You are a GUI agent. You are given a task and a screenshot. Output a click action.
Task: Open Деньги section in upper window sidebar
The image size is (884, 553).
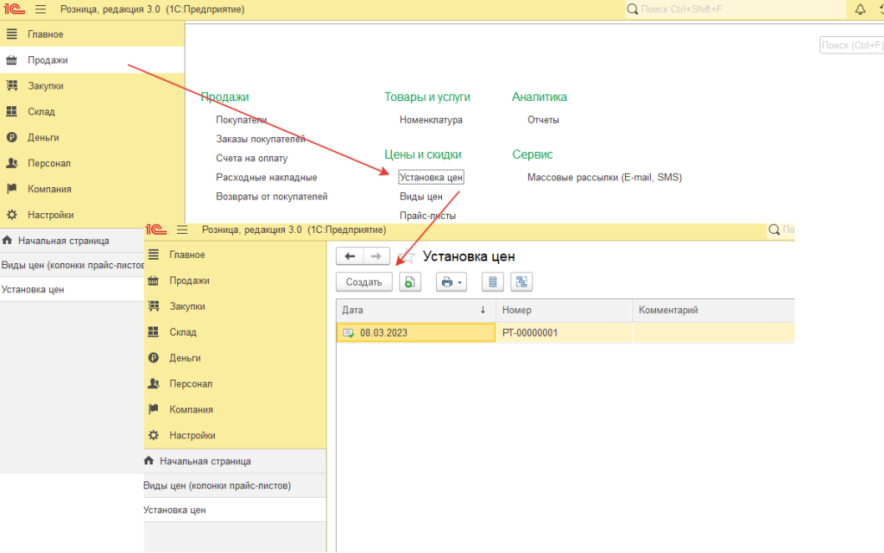pyautogui.click(x=92, y=137)
